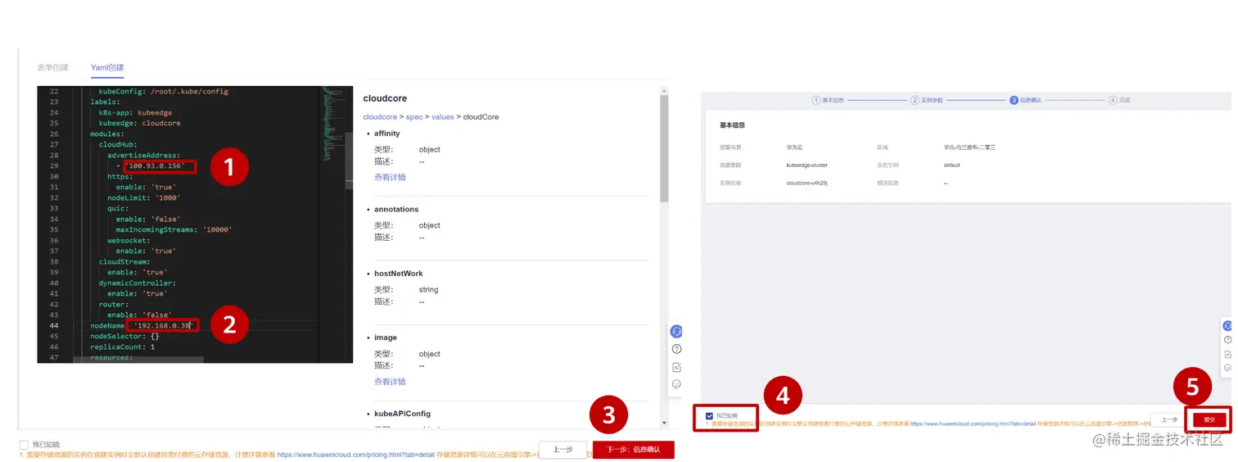Go to step 2 实例参数 in the wizard
This screenshot has height=462, width=1238.
coord(927,100)
